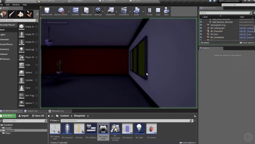This screenshot has height=144, width=255.
Task: Hide the Atmospheric Fog actor
Action: coord(201,25)
